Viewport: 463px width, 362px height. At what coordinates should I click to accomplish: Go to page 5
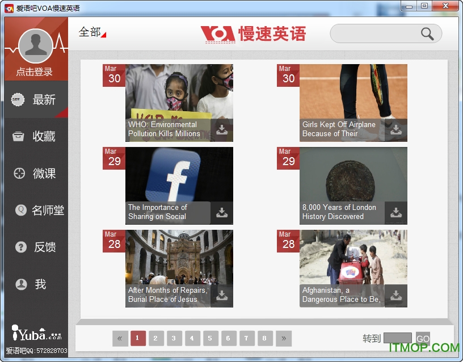(211, 338)
